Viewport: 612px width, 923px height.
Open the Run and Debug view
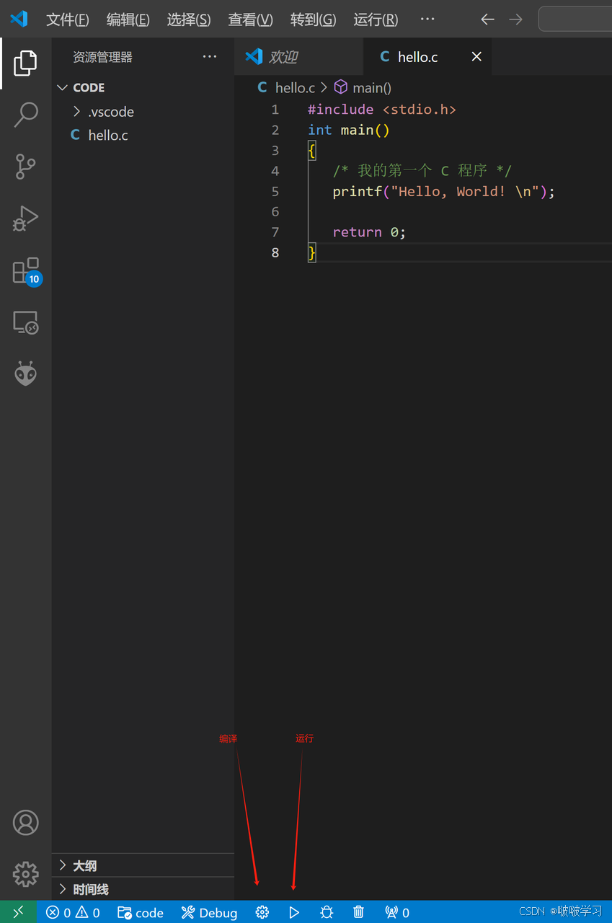coord(25,218)
